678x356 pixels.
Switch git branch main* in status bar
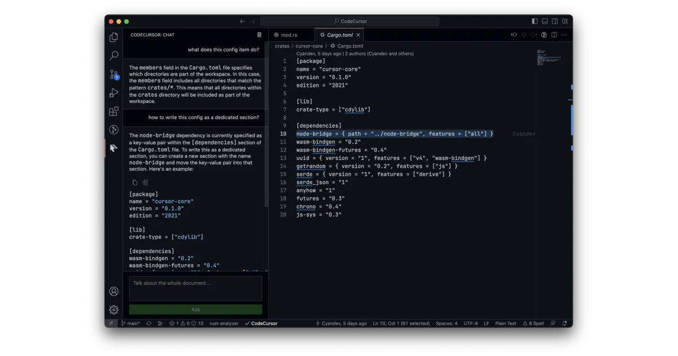131,324
